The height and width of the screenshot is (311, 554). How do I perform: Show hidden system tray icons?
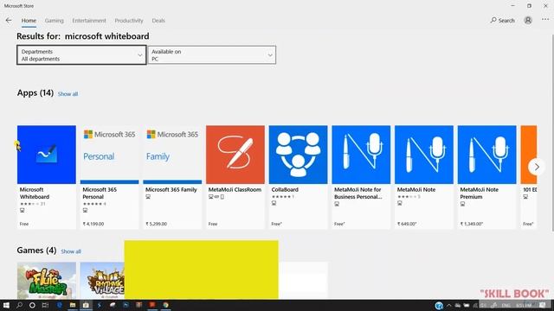[448, 305]
